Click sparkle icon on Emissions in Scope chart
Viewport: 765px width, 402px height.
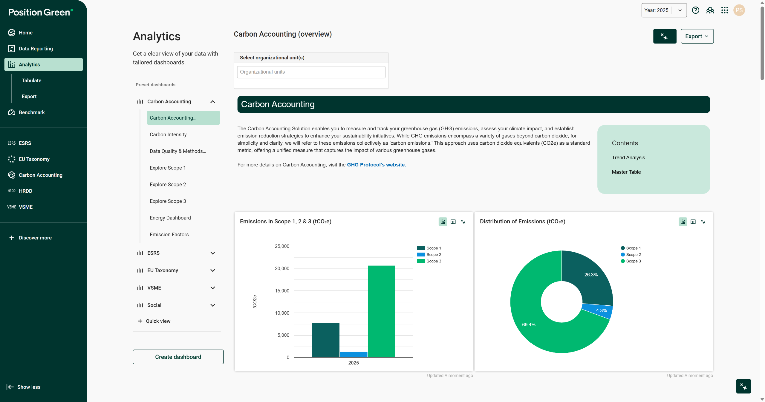point(463,222)
